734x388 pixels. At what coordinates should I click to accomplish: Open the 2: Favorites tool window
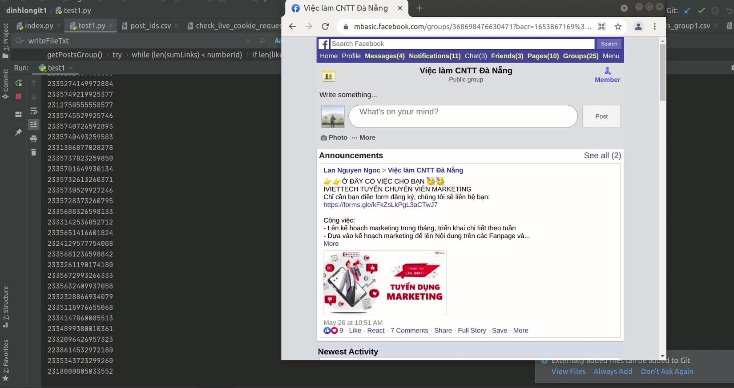[x=5, y=360]
